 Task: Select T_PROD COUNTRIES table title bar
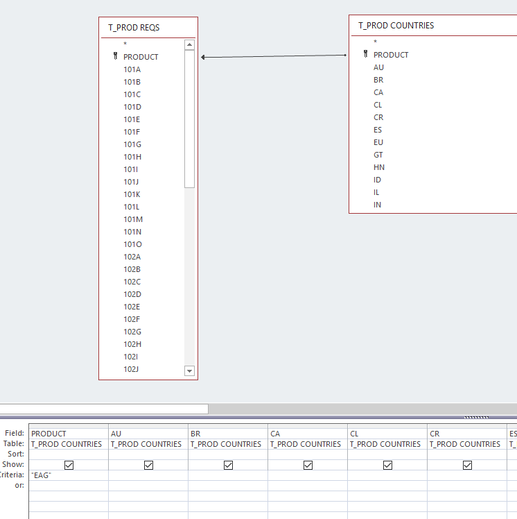click(433, 26)
